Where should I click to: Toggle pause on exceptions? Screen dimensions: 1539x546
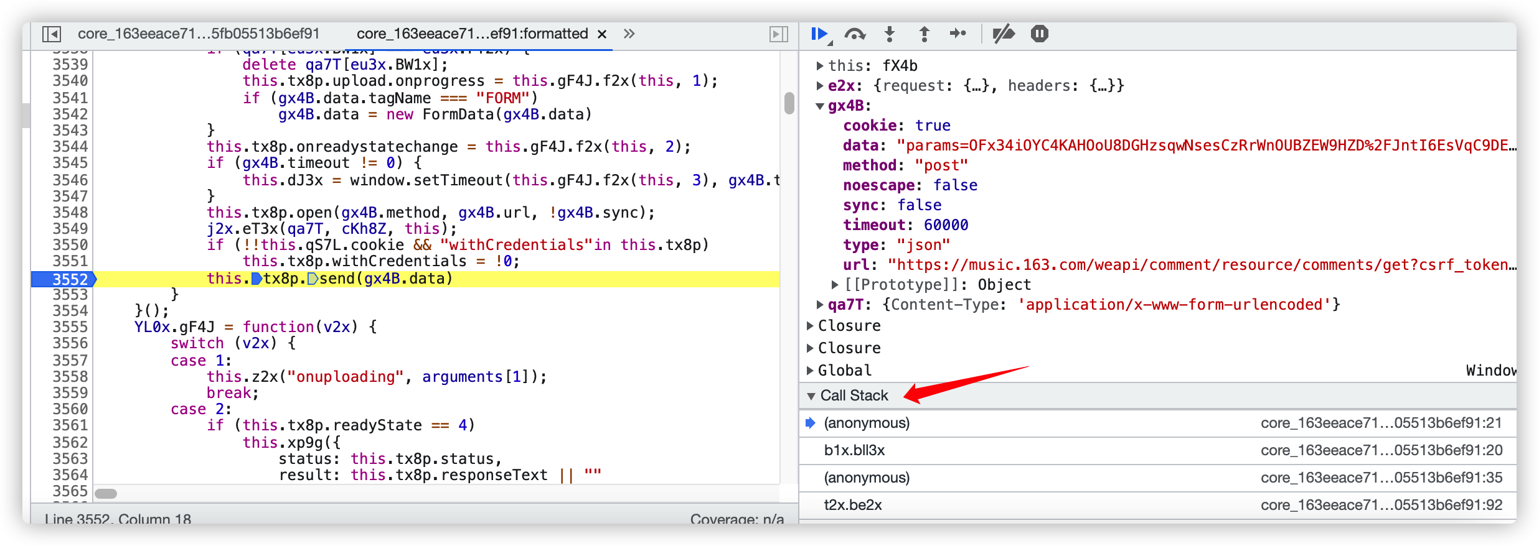1039,34
